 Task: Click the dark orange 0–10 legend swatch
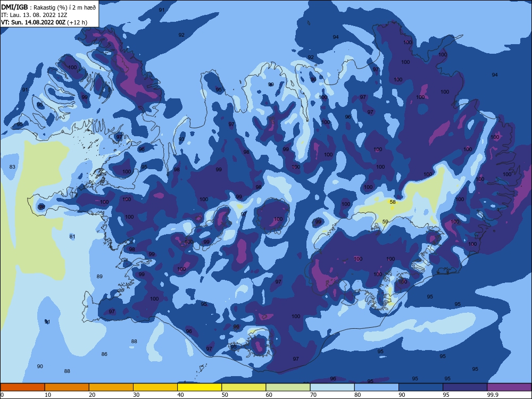(x=22, y=387)
